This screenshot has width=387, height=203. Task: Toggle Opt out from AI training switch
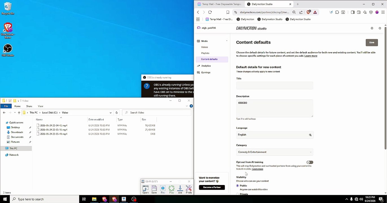310,162
